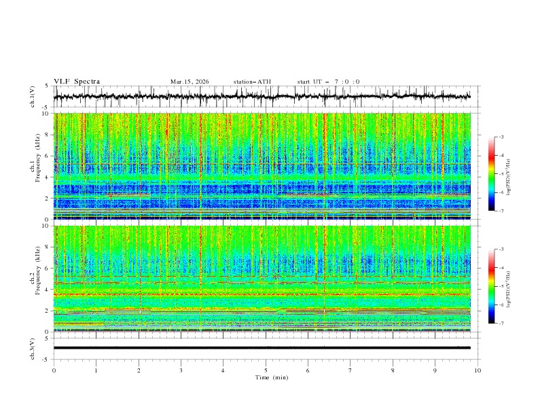This screenshot has width=538, height=416.
Task: Click time axis tick label '2'
Action: [139, 370]
